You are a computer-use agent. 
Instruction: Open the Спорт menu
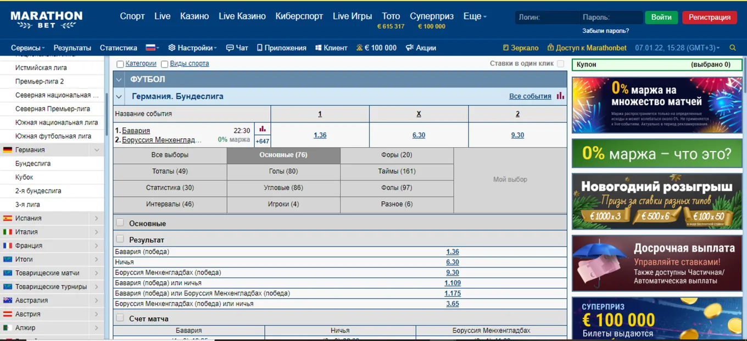[x=132, y=16]
